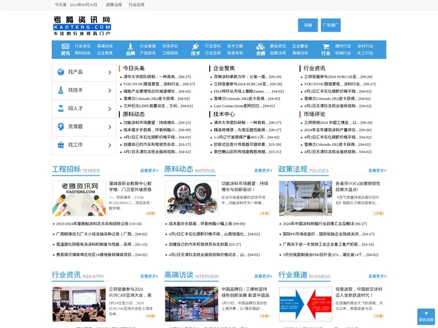Open 查看更多 for the 高端访谈 section
438x328 pixels.
pyautogui.click(x=263, y=276)
